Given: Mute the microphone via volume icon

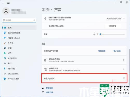Looking at the screenshot, I should click(94, 34).
